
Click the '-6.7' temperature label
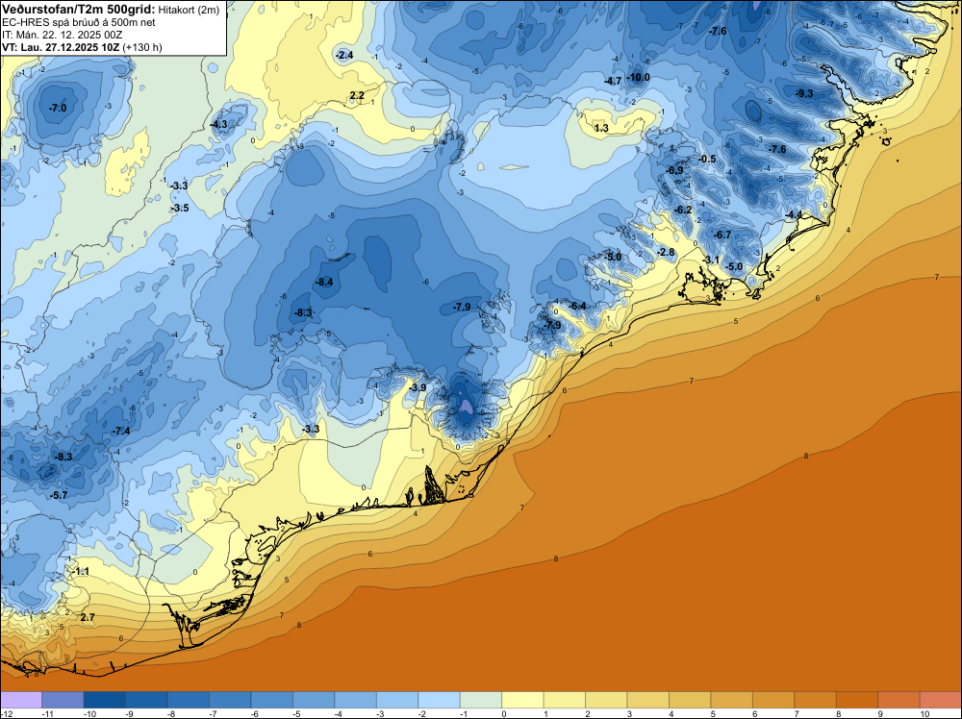(x=722, y=235)
